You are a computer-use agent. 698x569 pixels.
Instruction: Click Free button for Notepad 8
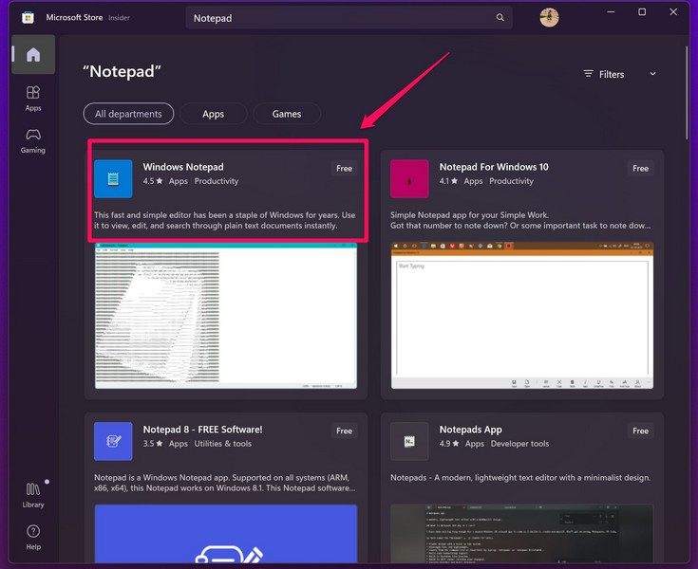(344, 431)
